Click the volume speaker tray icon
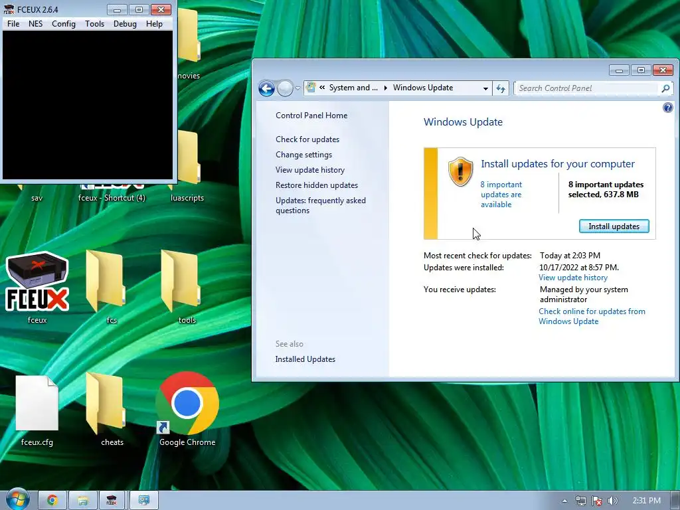 (613, 501)
